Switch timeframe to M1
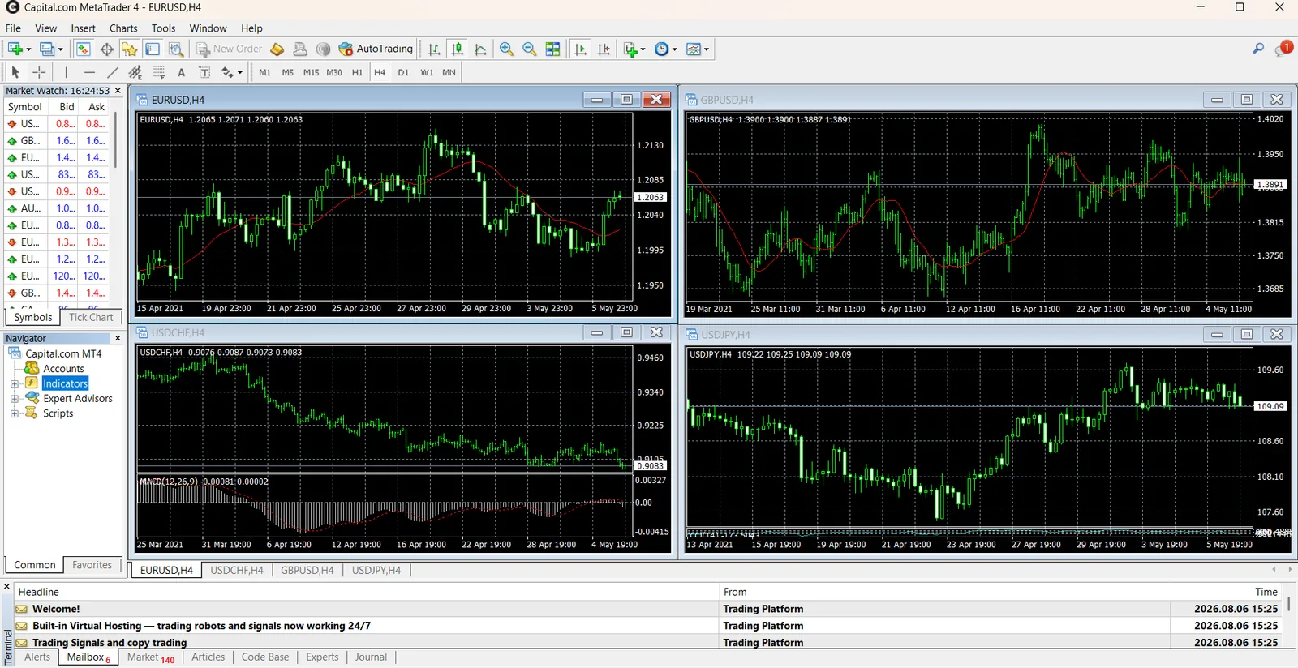Viewport: 1298px width, 668px height. point(264,72)
